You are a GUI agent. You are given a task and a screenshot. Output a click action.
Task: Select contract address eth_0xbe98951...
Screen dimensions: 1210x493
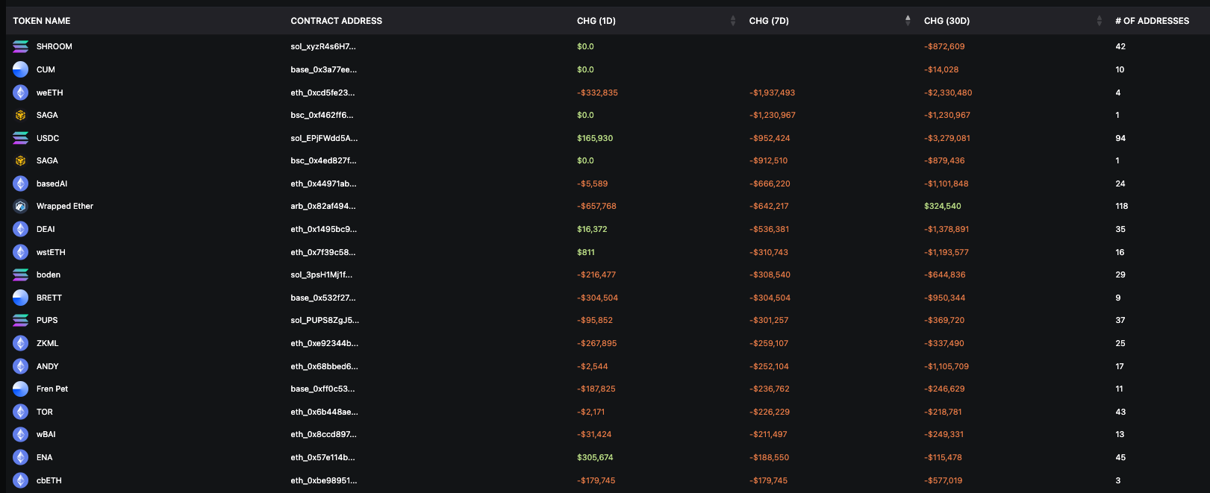324,480
